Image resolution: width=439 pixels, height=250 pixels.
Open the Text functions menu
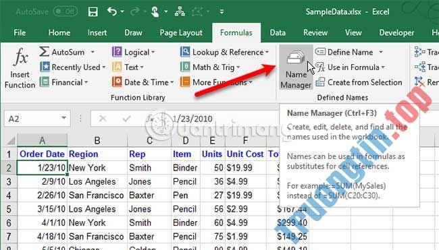click(x=128, y=67)
